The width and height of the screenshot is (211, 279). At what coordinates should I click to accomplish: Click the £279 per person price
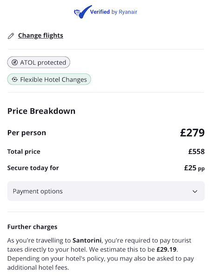pyautogui.click(x=192, y=133)
